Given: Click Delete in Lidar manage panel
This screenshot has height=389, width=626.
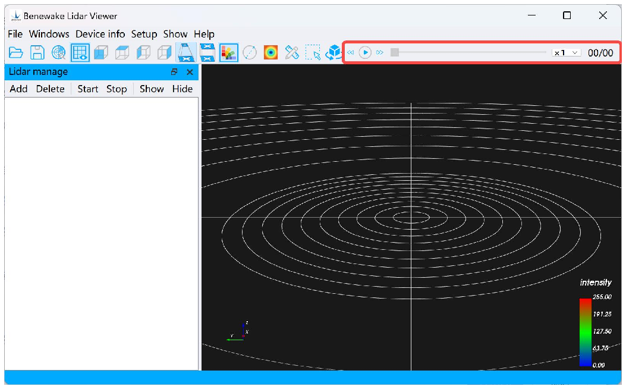Looking at the screenshot, I should (x=51, y=89).
